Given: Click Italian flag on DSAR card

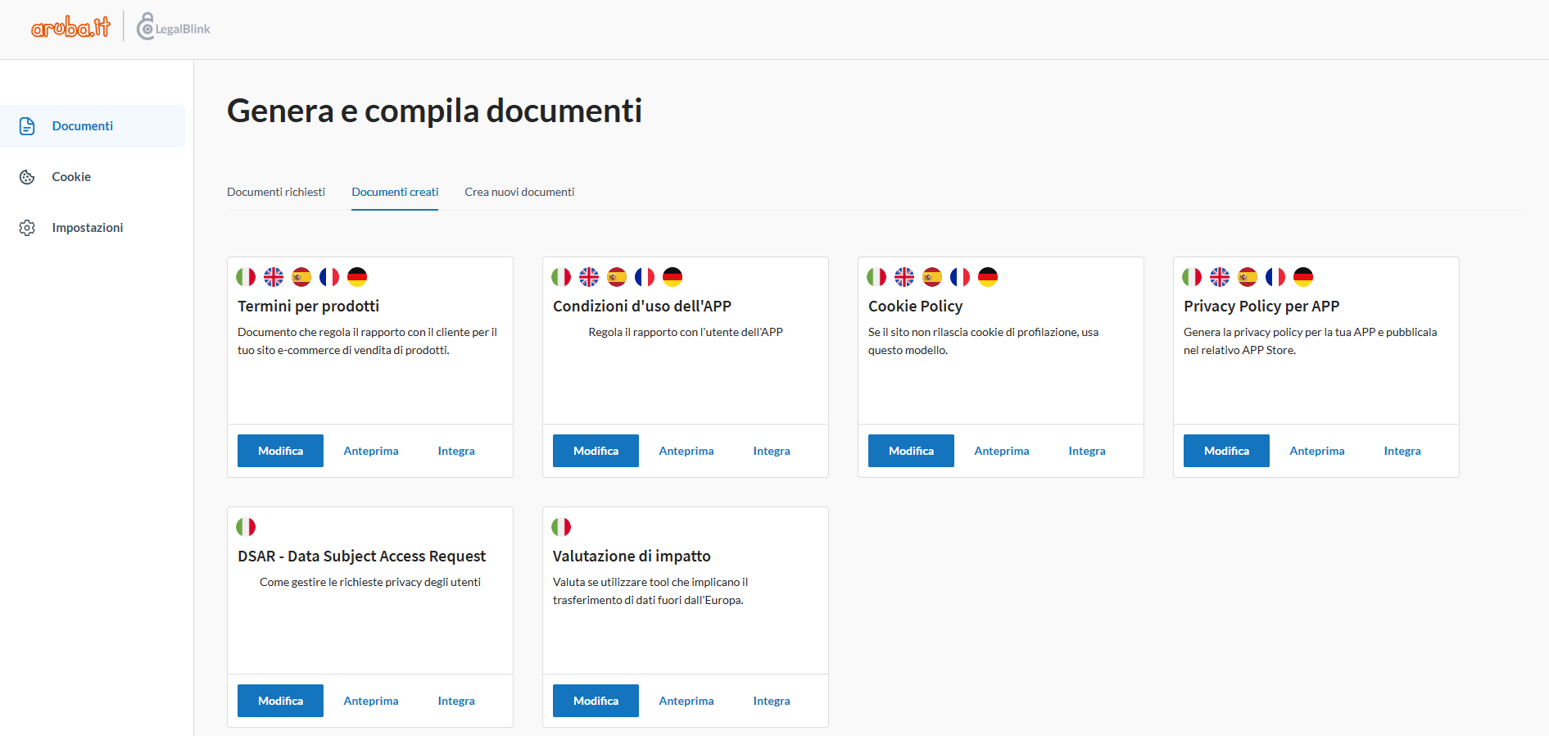Looking at the screenshot, I should tap(246, 527).
